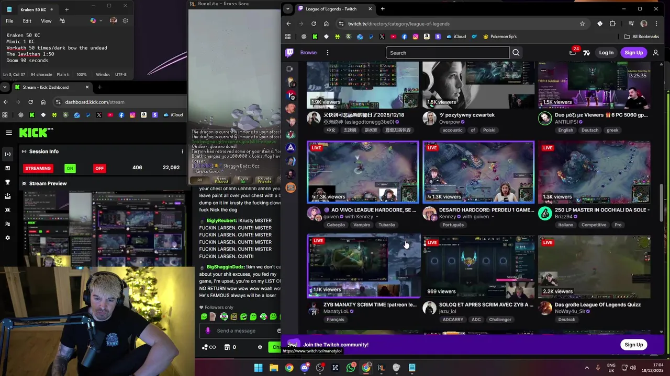This screenshot has width=670, height=376.
Task: Open Kick sidebar analytics chart icon
Action: coord(7,168)
